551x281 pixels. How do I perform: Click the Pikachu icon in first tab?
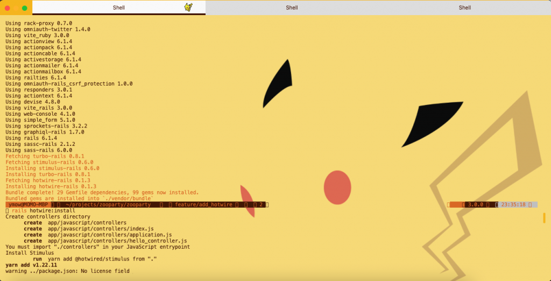(188, 7)
